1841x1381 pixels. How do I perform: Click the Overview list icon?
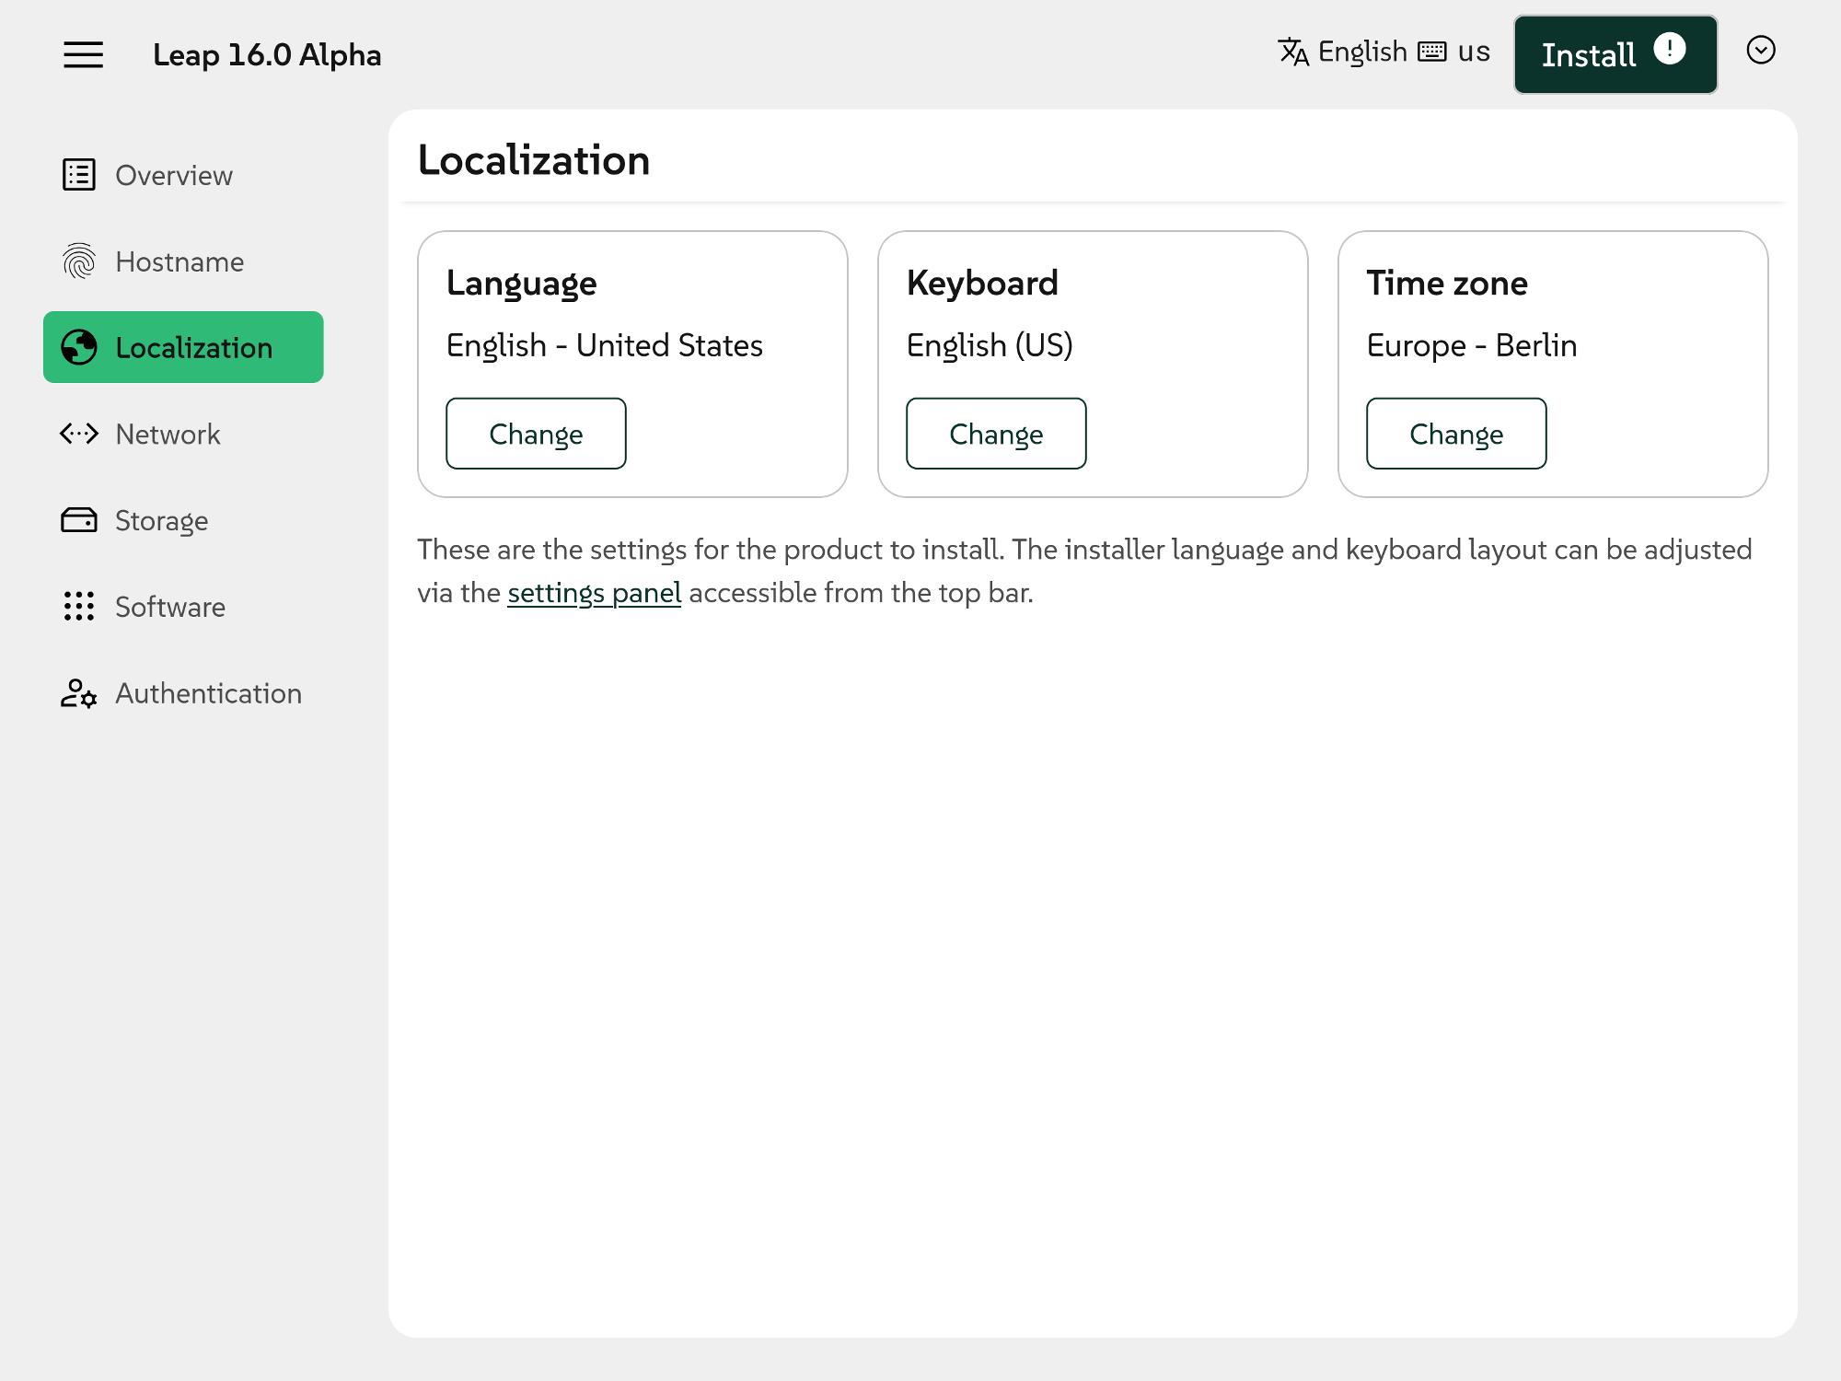[79, 175]
